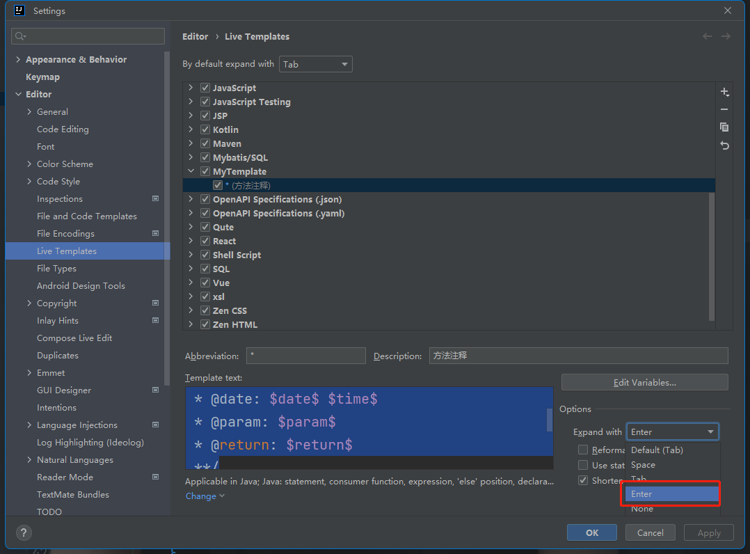This screenshot has height=554, width=750.
Task: Focus the settings search field
Action: (88, 36)
